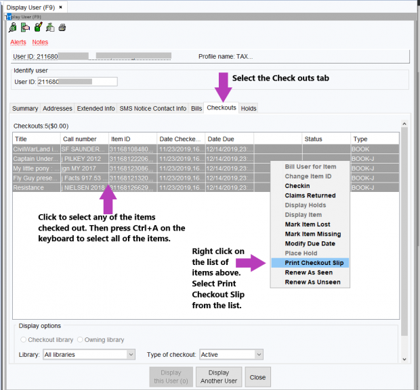
Task: Click the Close button
Action: (257, 377)
